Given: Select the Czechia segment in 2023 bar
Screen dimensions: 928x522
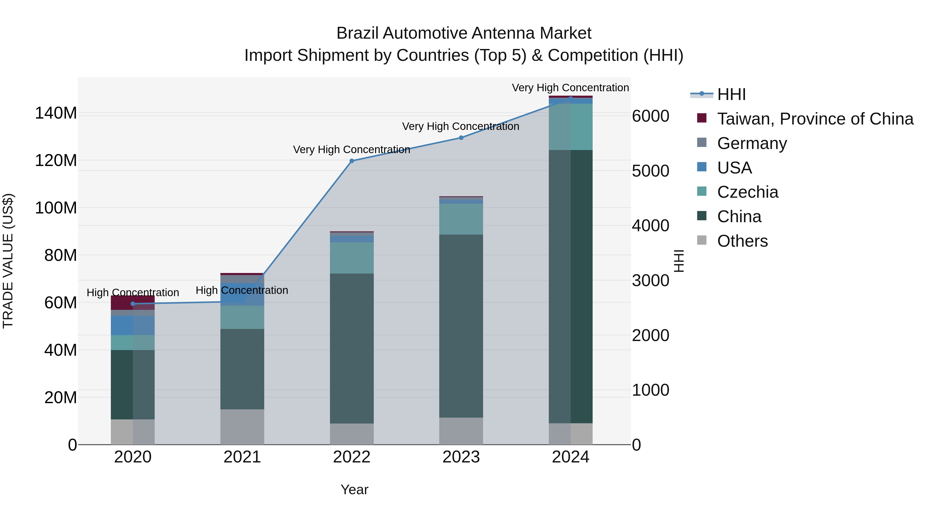Looking at the screenshot, I should pos(461,219).
